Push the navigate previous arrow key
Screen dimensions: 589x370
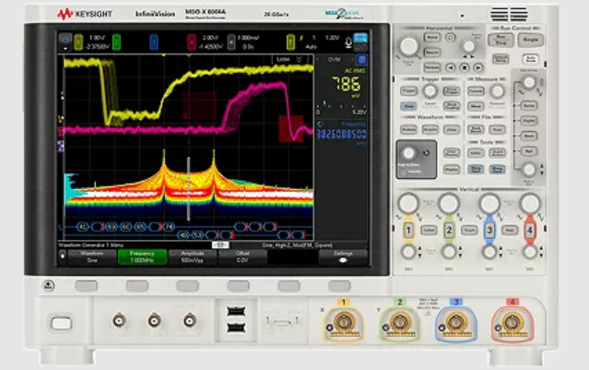450,67
